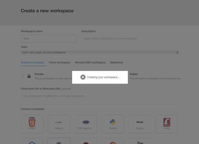199x144 pixels.
Task: Choose the Django template
Action: [x=140, y=124]
